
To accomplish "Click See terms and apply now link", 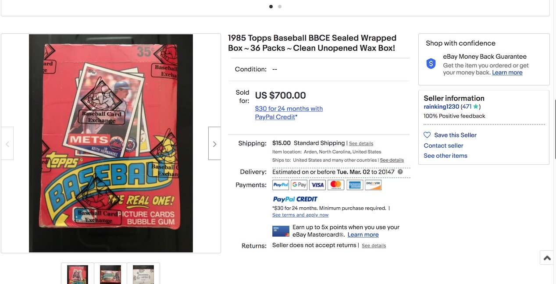I will click(300, 215).
